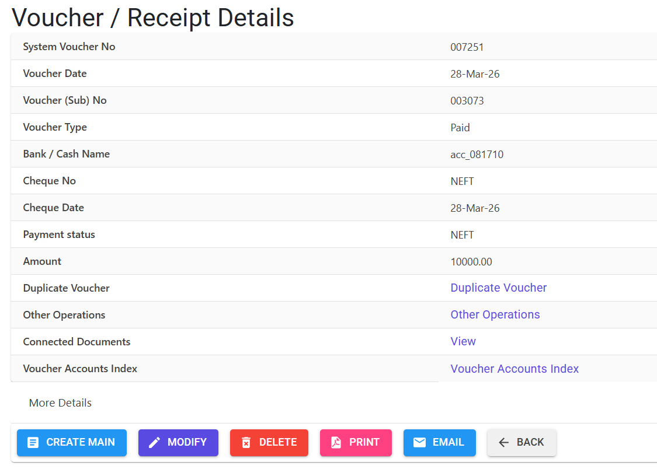The width and height of the screenshot is (657, 469).
Task: Click the Modify pencil icon
Action: tap(154, 443)
